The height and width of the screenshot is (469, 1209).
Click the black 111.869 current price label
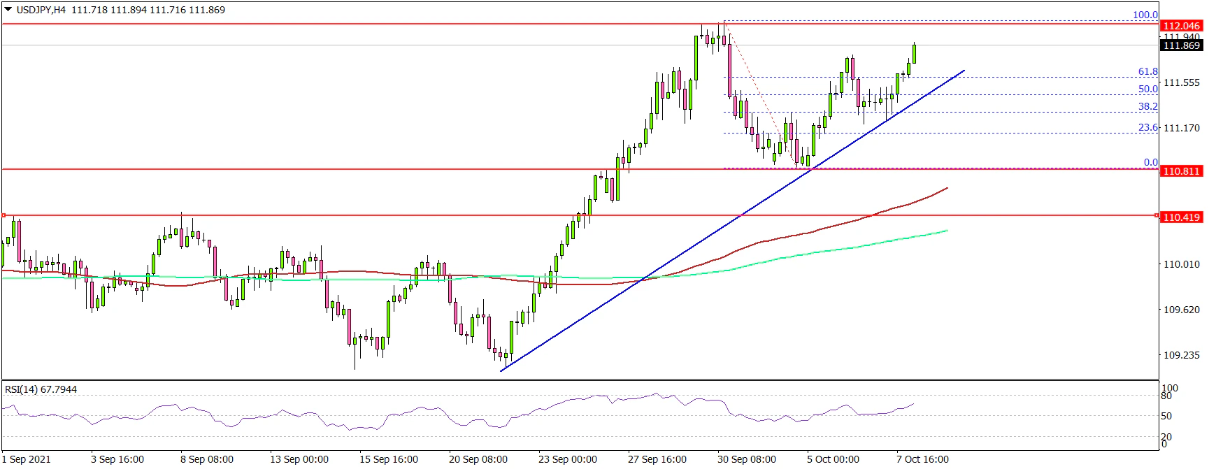pos(1181,45)
